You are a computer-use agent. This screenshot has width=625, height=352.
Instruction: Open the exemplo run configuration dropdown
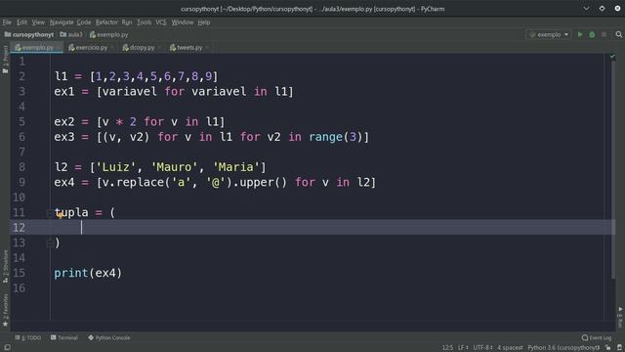(x=549, y=35)
